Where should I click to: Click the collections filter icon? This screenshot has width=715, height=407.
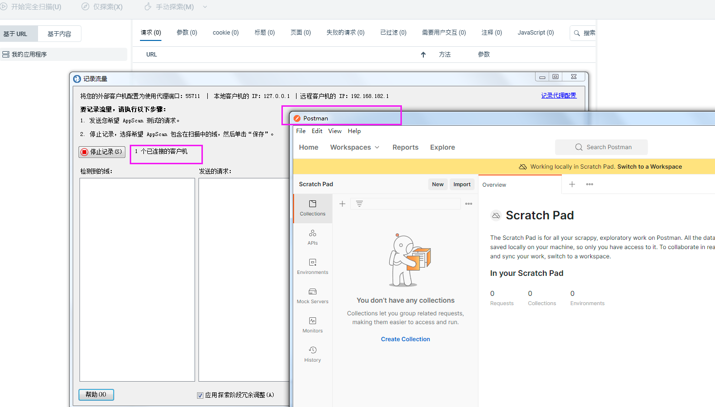pyautogui.click(x=359, y=204)
